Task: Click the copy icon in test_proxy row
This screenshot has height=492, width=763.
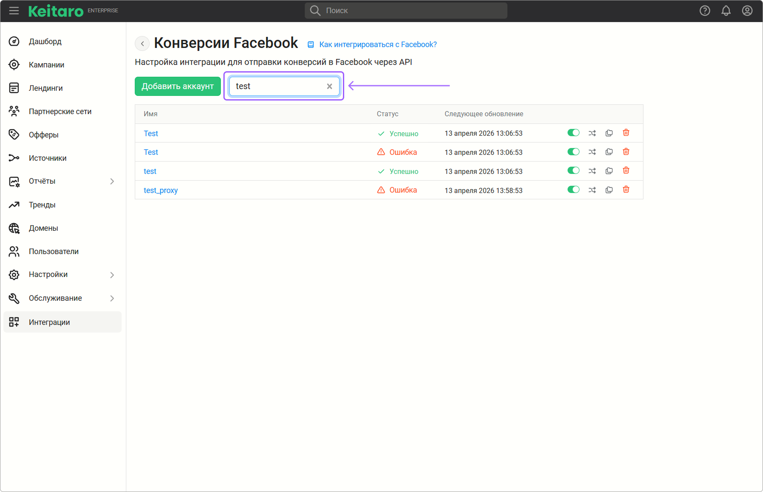Action: (x=609, y=190)
